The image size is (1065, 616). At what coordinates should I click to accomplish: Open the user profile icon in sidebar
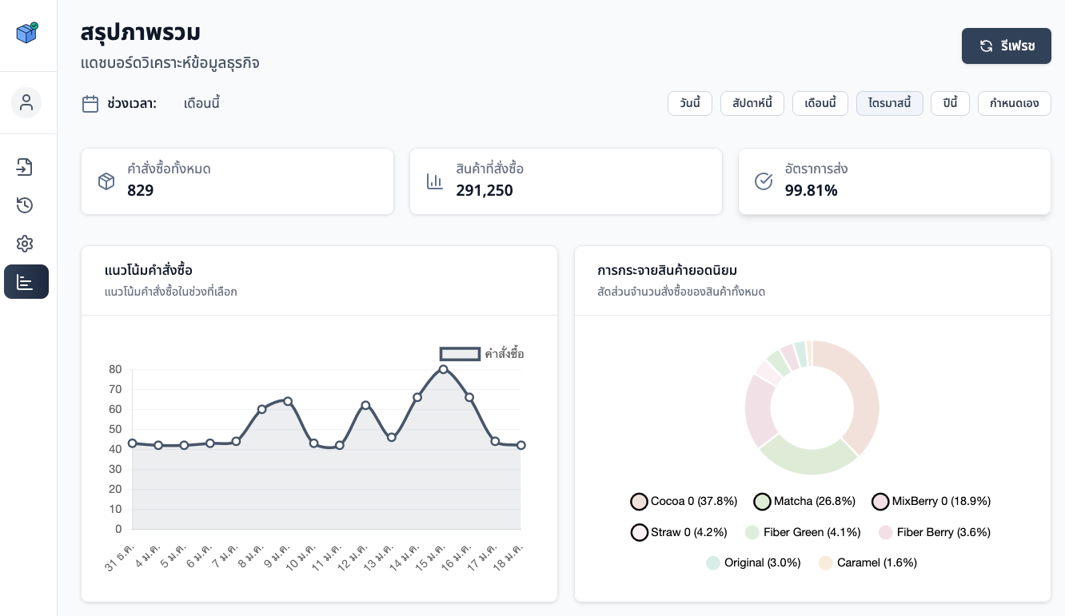[26, 103]
